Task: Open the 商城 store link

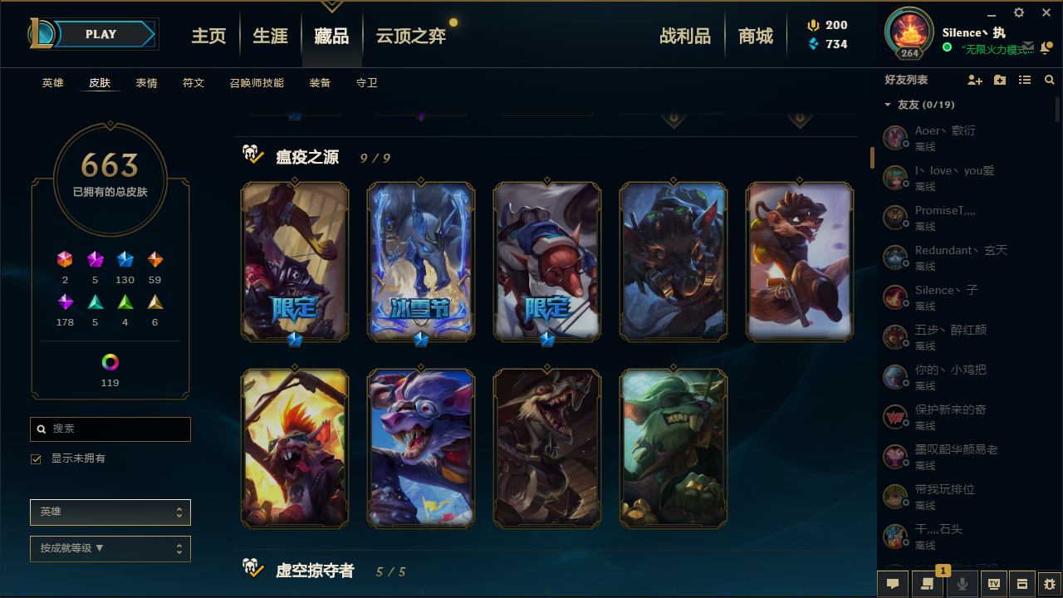Action: pyautogui.click(x=756, y=36)
